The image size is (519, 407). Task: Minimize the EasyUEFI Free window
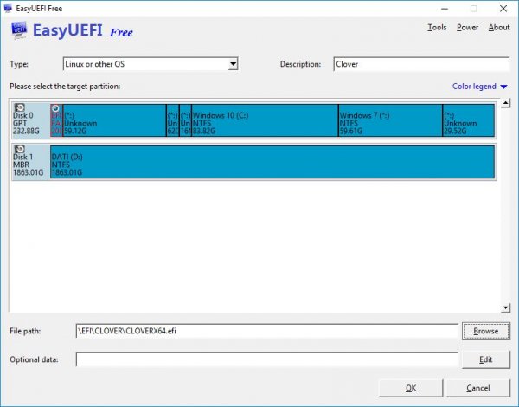(x=445, y=9)
